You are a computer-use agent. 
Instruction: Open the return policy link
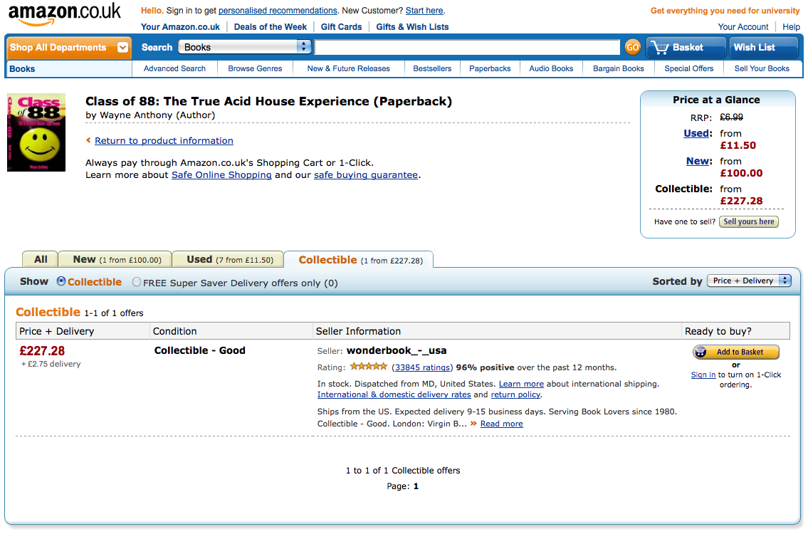[x=515, y=395]
